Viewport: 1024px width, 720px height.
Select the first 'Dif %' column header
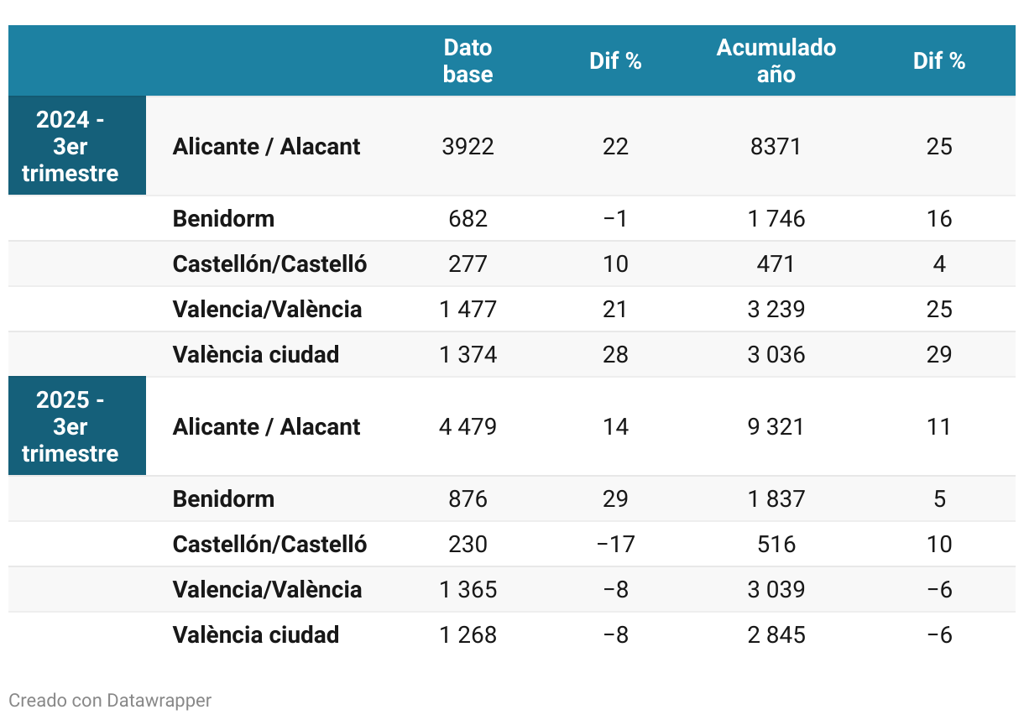tap(615, 60)
